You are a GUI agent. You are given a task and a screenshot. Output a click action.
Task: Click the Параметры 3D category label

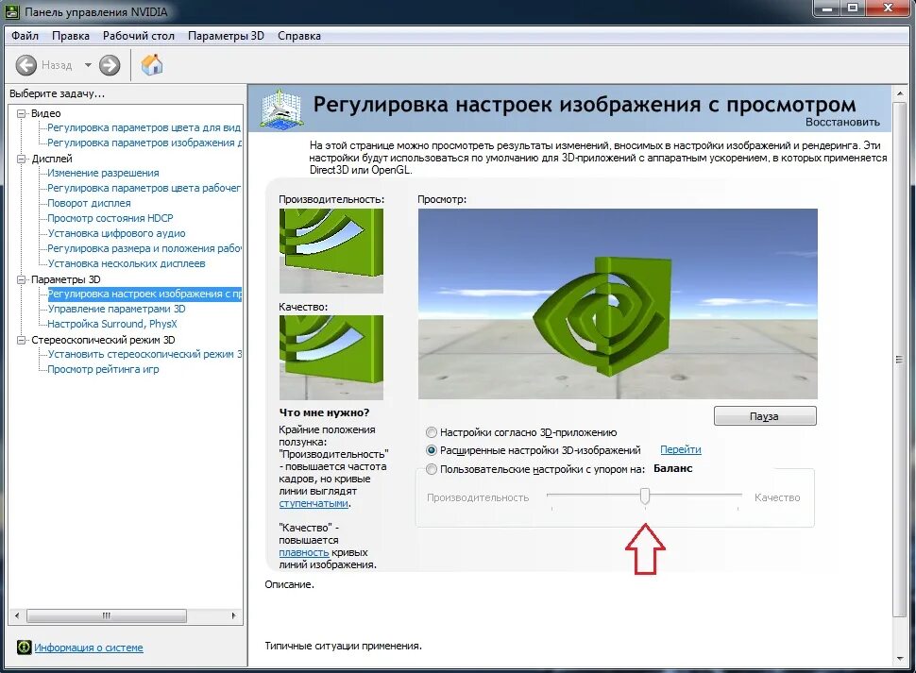tap(65, 279)
